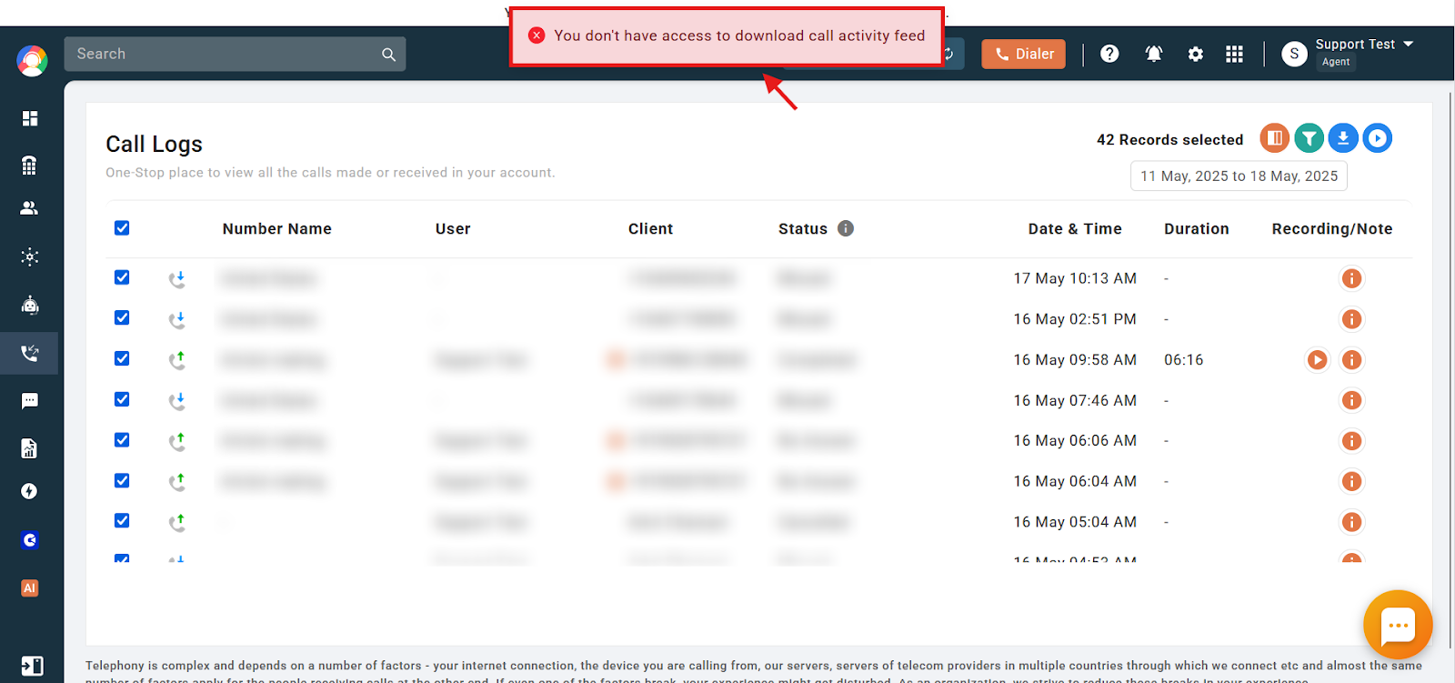Open the dial pad icon in the sidebar
The height and width of the screenshot is (683, 1455).
tap(30, 165)
